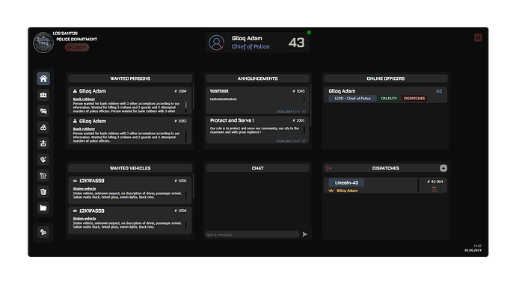Open the officers group sidebar icon
The width and height of the screenshot is (516, 289).
(43, 95)
